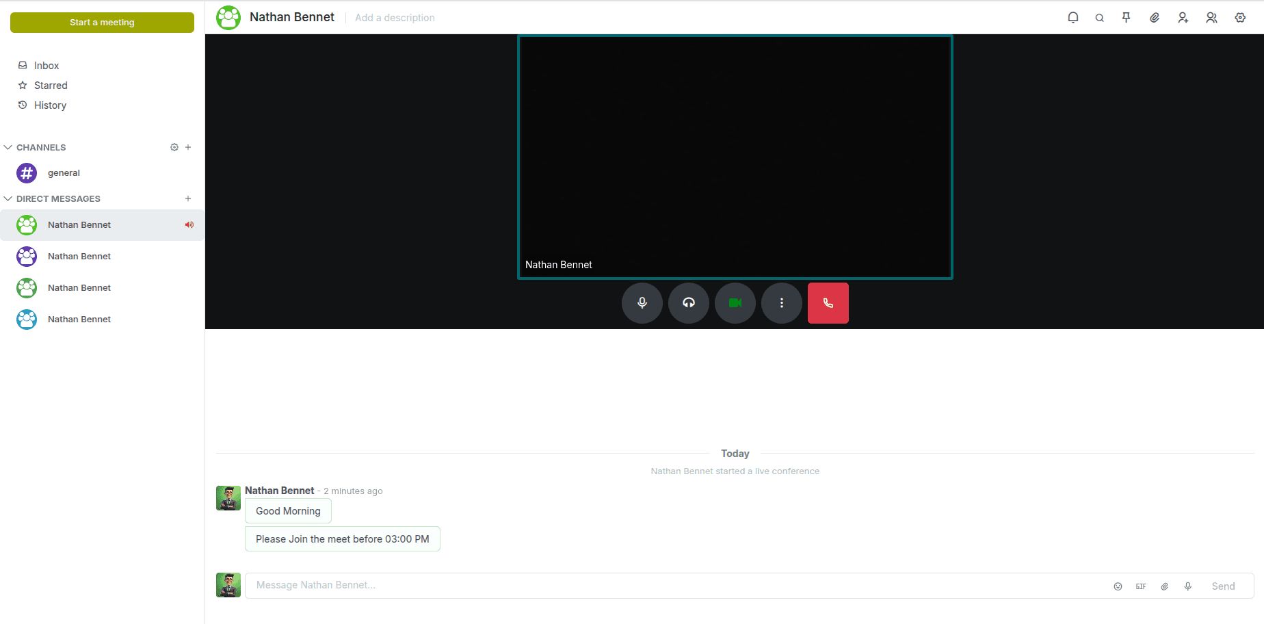1264x624 pixels.
Task: Mute your microphone in the call
Action: (x=642, y=302)
